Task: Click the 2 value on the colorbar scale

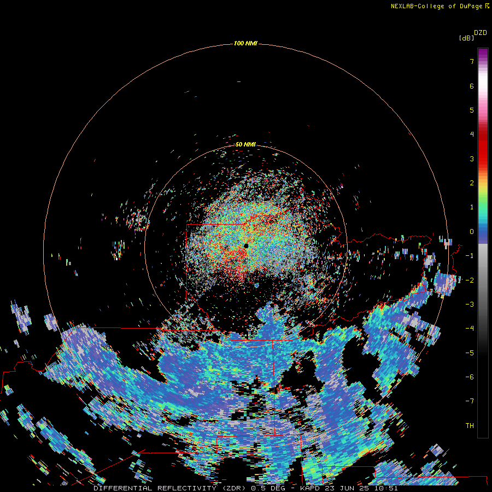Action: coord(472,183)
